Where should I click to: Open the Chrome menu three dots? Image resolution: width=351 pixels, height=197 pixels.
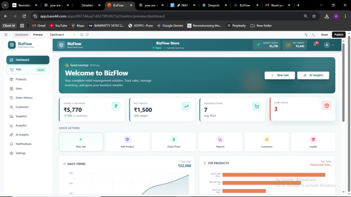pos(345,16)
